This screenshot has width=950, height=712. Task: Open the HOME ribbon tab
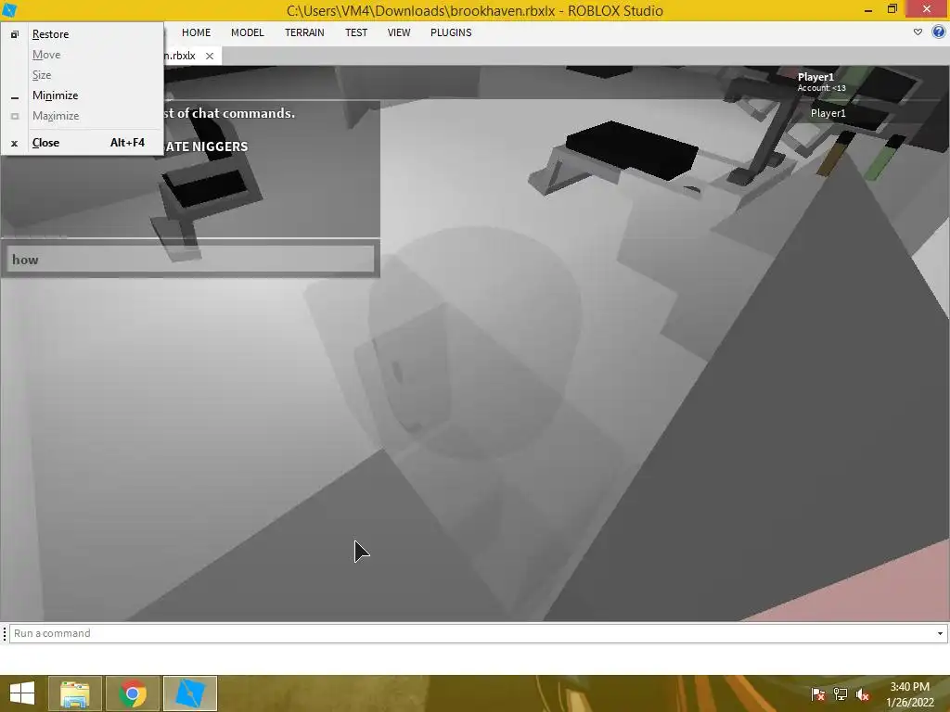click(197, 32)
